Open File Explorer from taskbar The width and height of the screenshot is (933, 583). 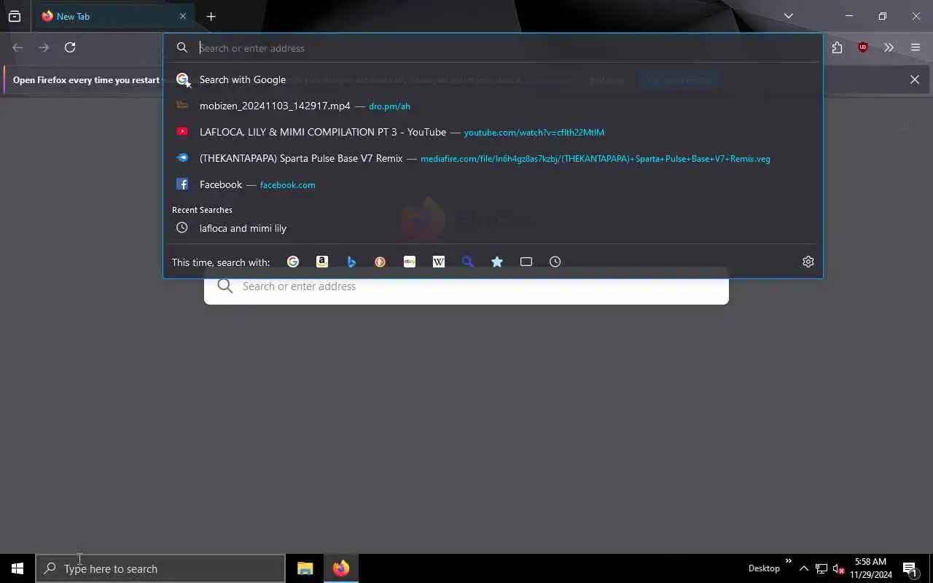tap(305, 568)
